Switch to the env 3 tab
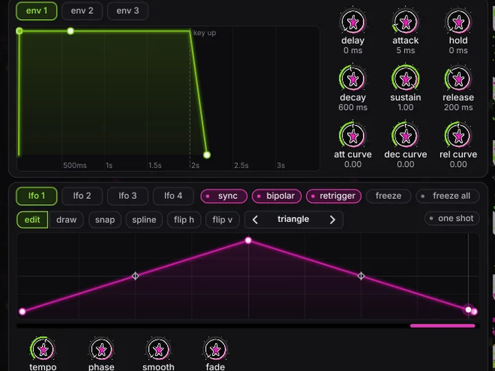This screenshot has height=371, width=495. (128, 11)
